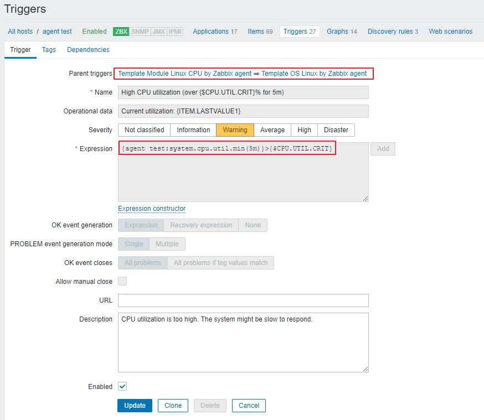Select None for OK event generation
Image resolution: width=484 pixels, height=420 pixels.
tap(253, 225)
